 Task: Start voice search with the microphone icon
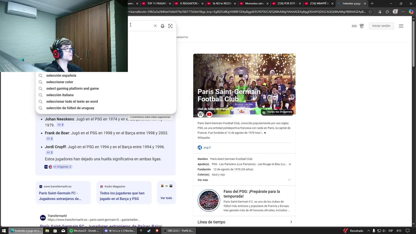[x=162, y=26]
